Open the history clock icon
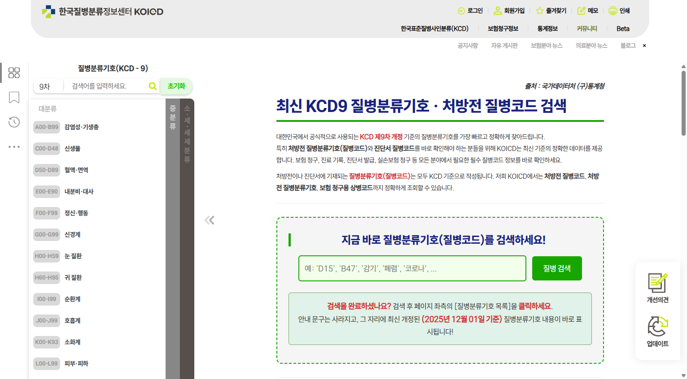Screen dimensions: 687x379 pyautogui.click(x=14, y=122)
